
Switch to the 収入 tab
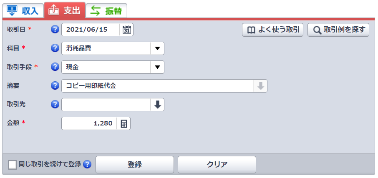click(x=23, y=10)
